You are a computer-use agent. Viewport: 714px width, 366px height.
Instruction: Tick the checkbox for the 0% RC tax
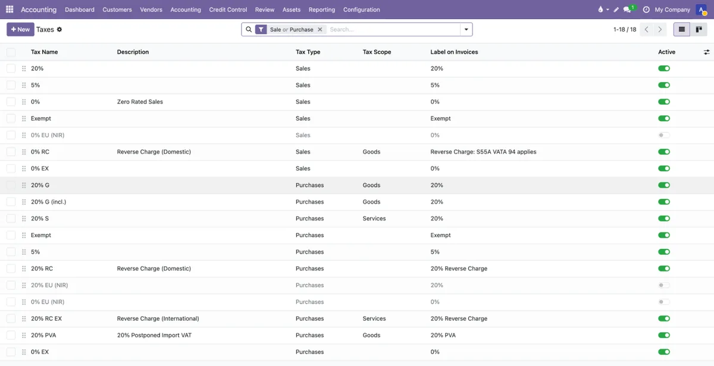coord(11,152)
